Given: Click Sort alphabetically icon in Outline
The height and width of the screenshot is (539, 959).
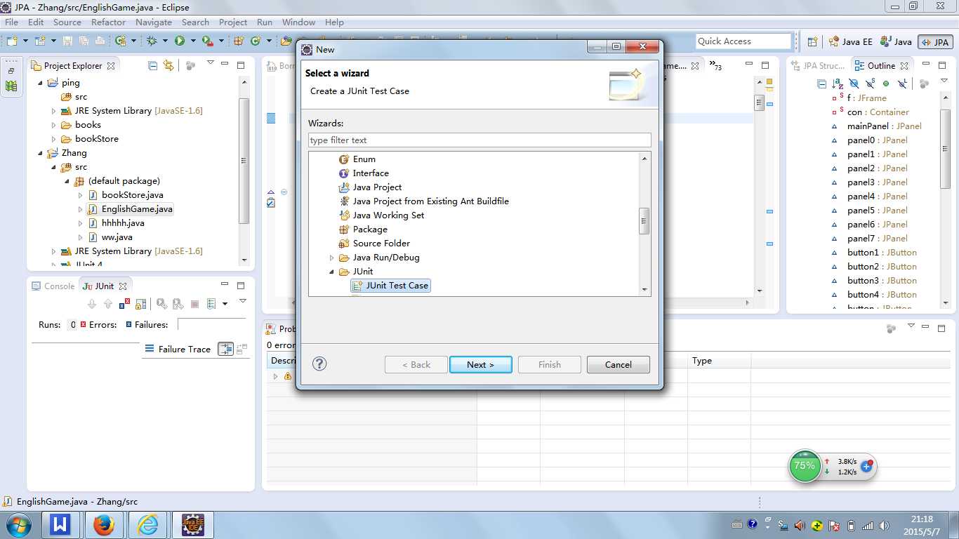Looking at the screenshot, I should (x=838, y=84).
